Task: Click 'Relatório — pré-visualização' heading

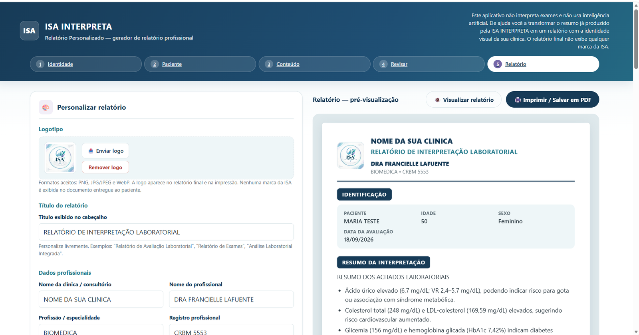Action: tap(355, 100)
